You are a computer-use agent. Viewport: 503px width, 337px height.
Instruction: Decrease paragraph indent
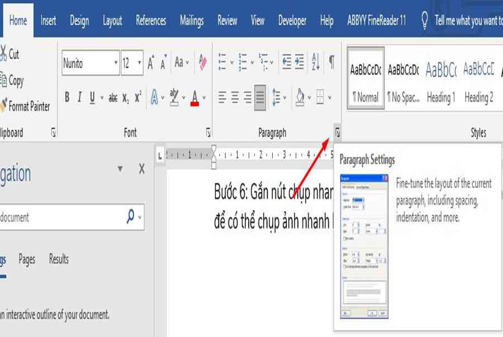point(287,61)
